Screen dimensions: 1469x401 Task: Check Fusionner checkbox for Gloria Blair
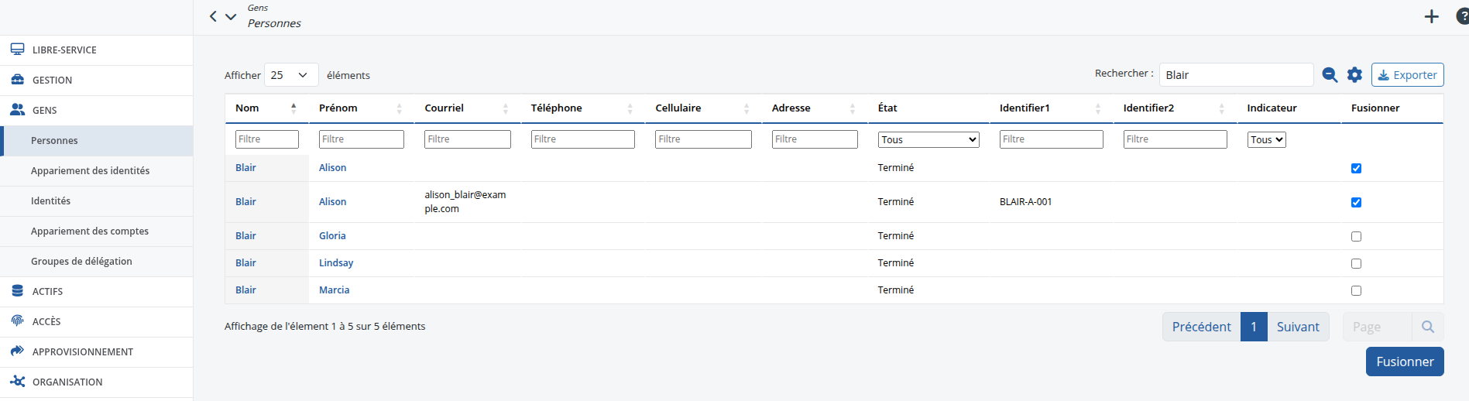(1356, 236)
